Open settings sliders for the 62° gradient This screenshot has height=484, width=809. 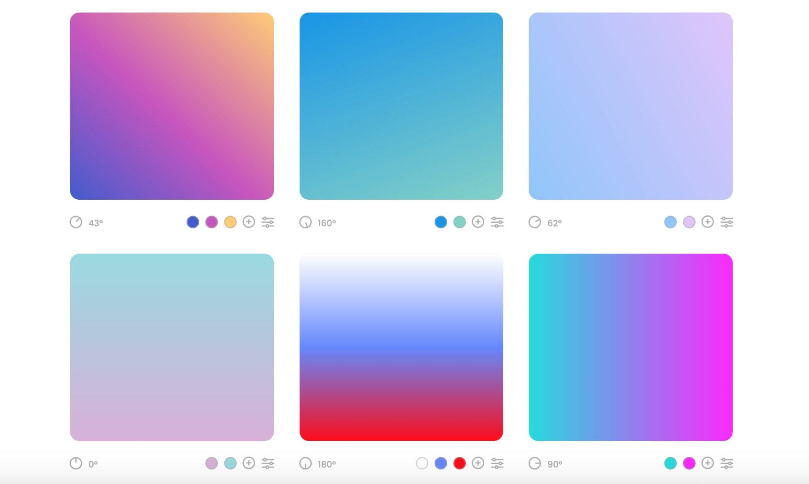click(727, 222)
